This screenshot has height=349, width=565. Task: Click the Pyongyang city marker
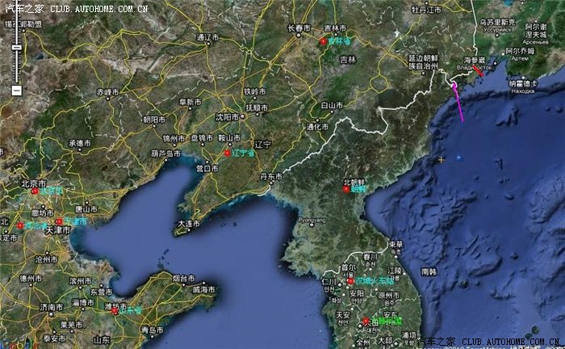click(x=312, y=225)
